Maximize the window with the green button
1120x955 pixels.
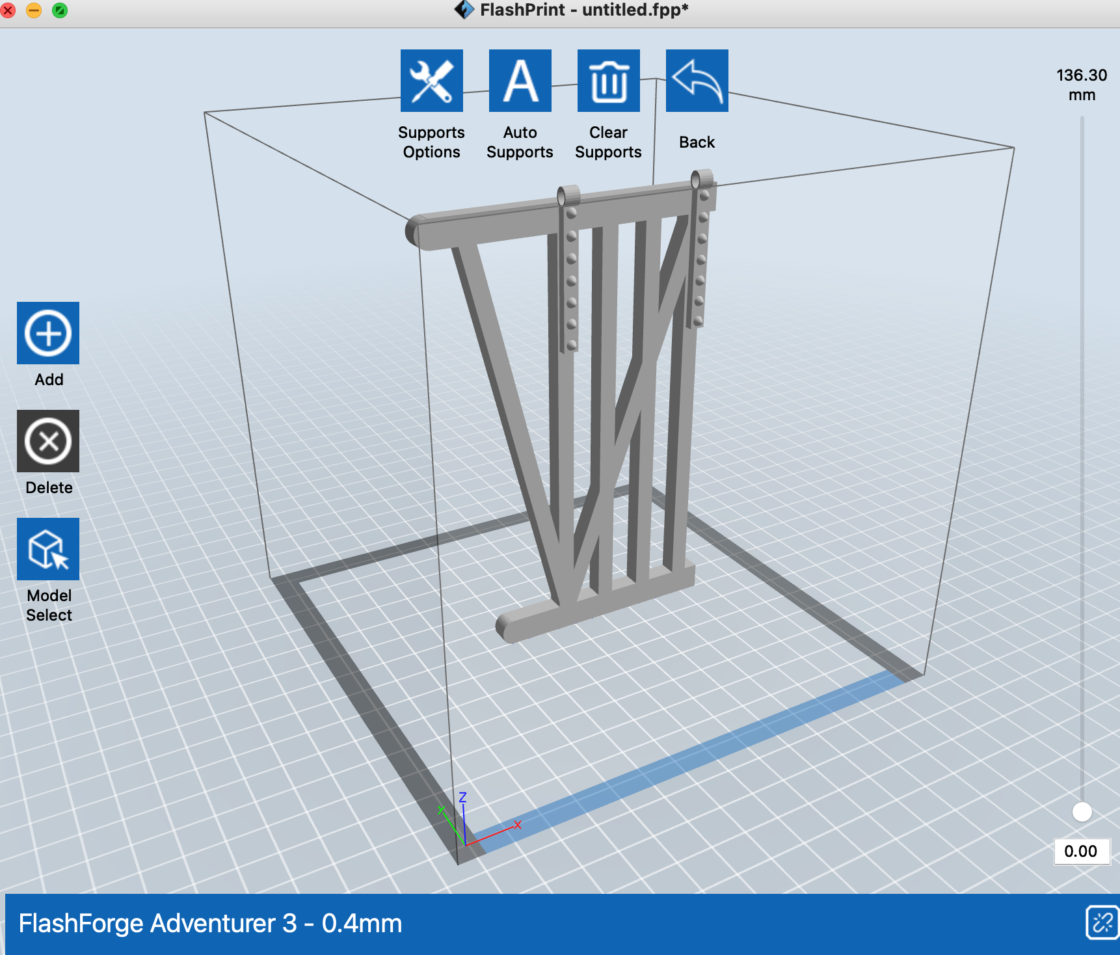60,10
